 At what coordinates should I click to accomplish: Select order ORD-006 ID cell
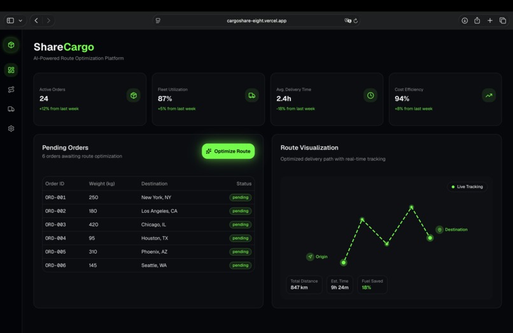(55, 266)
